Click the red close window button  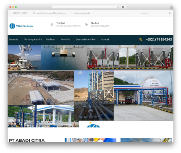click(10, 7)
